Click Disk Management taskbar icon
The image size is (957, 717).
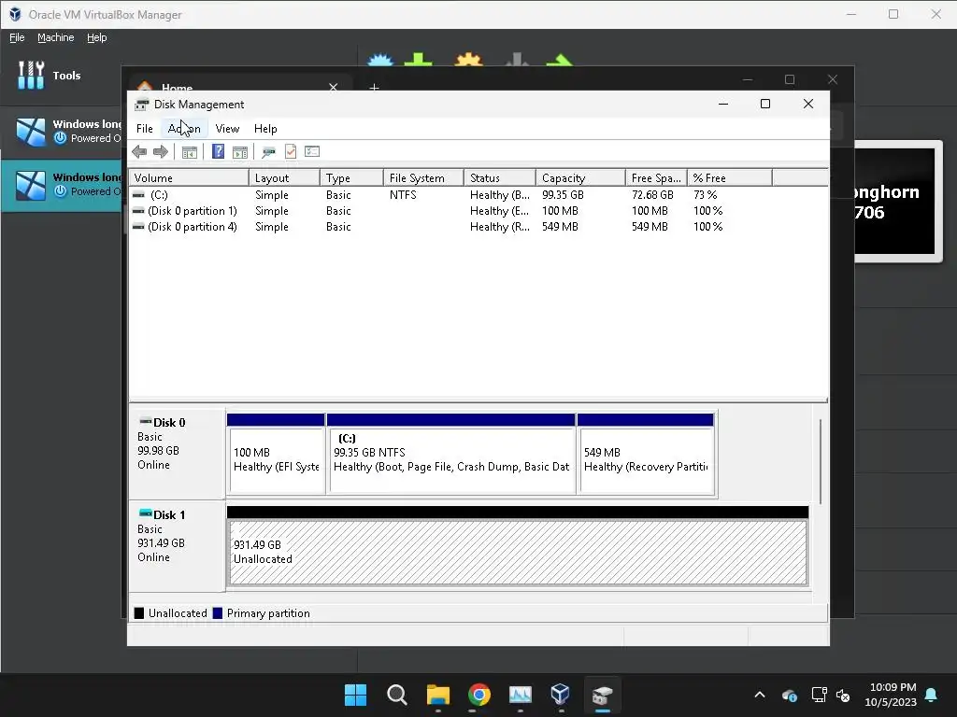pos(603,695)
